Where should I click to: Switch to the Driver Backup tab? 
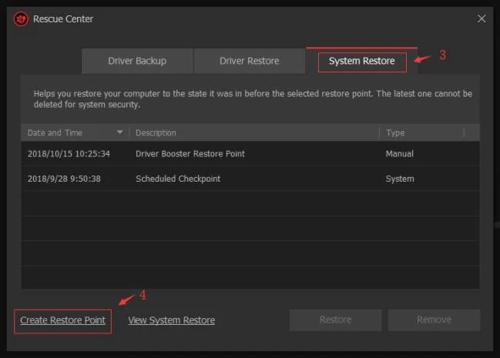(x=137, y=62)
